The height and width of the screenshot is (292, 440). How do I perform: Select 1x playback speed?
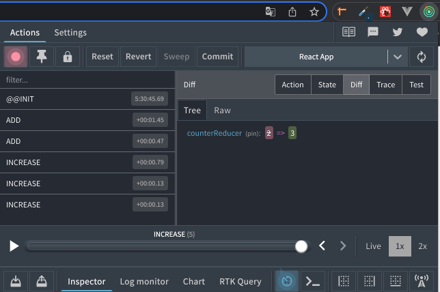click(x=400, y=246)
